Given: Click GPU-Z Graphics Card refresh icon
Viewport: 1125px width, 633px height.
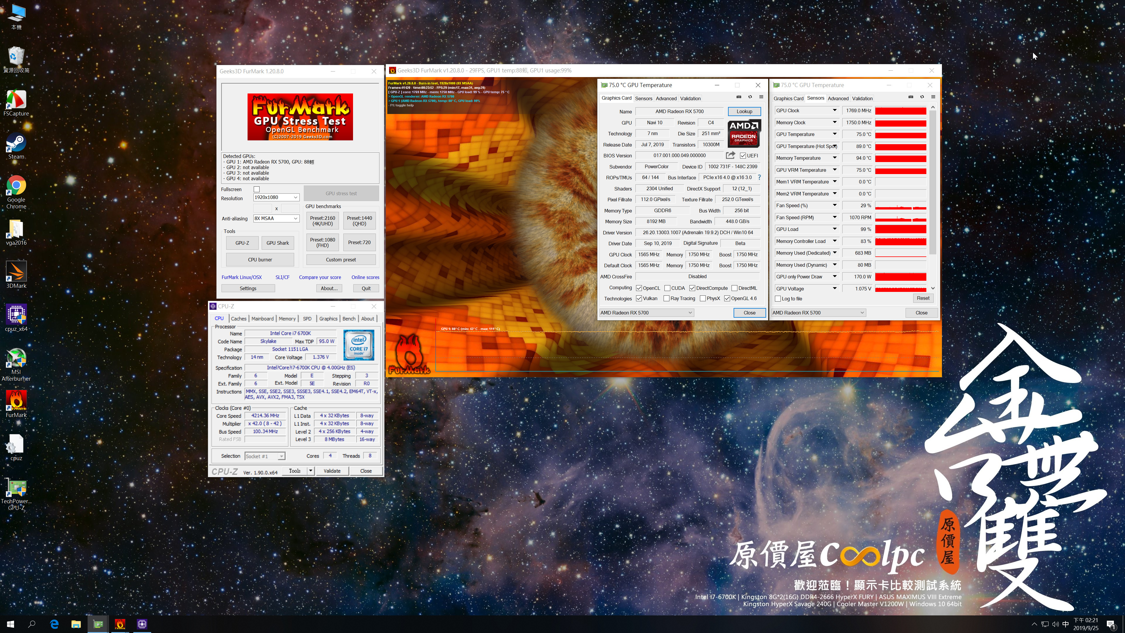Looking at the screenshot, I should [x=750, y=97].
